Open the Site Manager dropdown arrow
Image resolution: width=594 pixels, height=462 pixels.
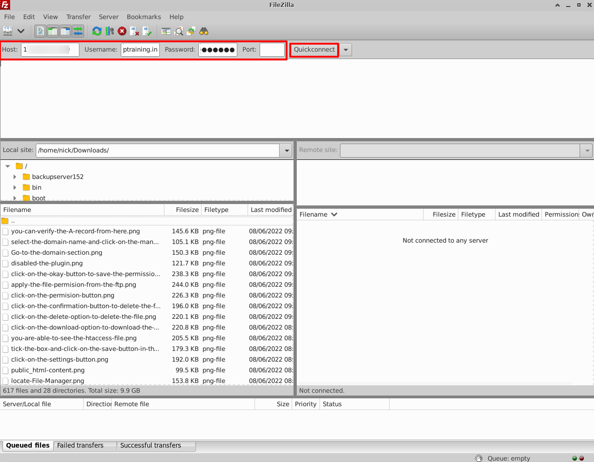coord(21,31)
